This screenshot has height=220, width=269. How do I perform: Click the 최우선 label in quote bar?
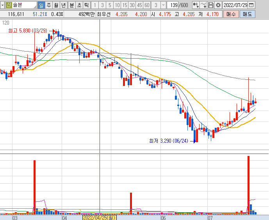point(103,14)
